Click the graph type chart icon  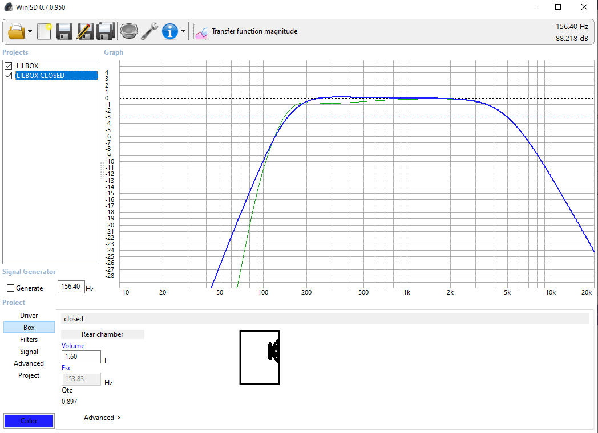point(201,31)
